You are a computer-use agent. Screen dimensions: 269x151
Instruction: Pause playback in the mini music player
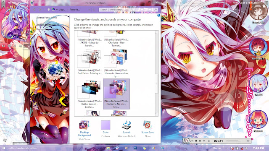click(196, 141)
